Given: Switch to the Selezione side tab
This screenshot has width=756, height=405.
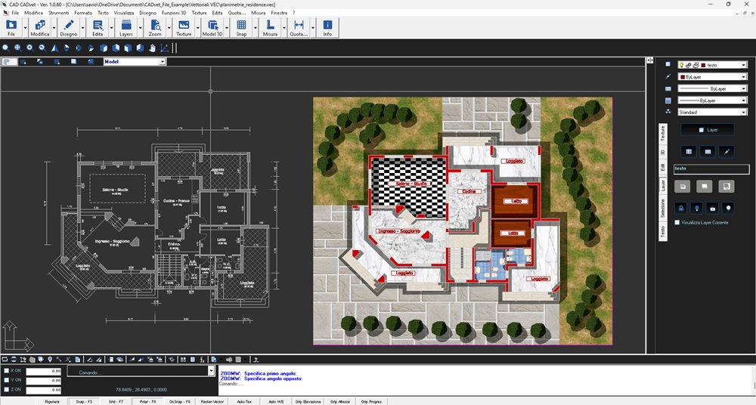Looking at the screenshot, I should 663,206.
